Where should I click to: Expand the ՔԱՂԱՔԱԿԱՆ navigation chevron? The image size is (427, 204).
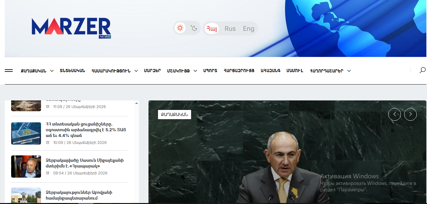point(52,71)
